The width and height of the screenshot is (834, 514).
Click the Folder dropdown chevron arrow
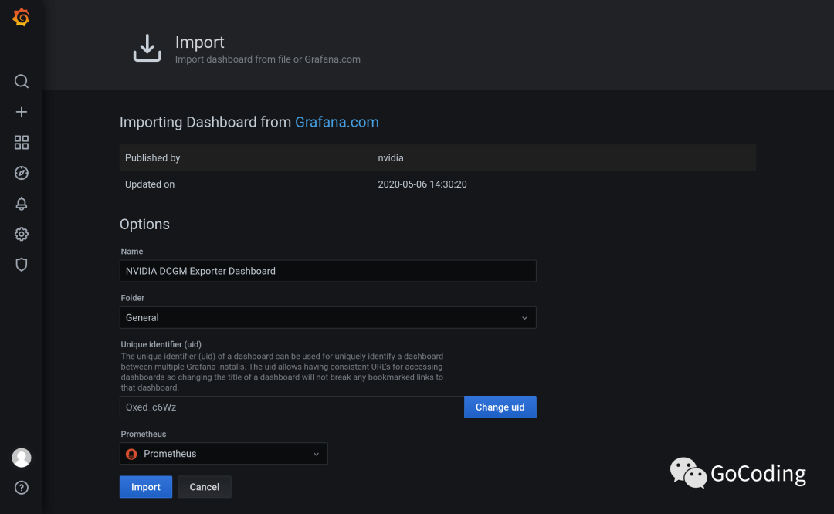[x=524, y=317]
